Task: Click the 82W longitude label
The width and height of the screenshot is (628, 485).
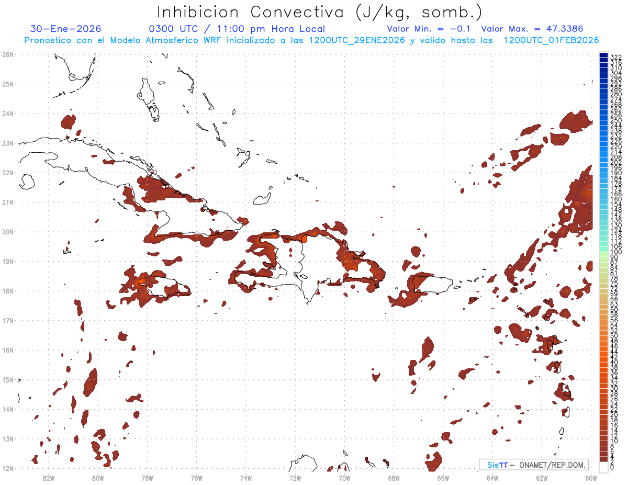Action: pos(49,478)
